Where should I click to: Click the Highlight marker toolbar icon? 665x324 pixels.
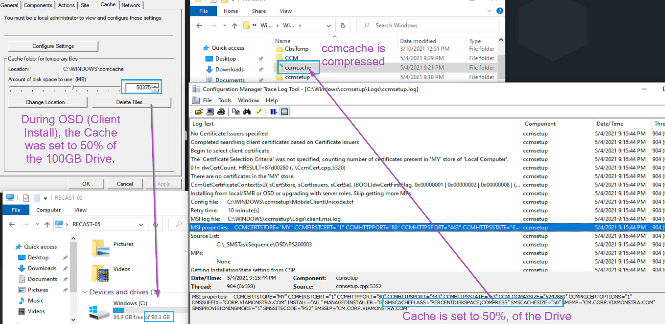pos(258,112)
